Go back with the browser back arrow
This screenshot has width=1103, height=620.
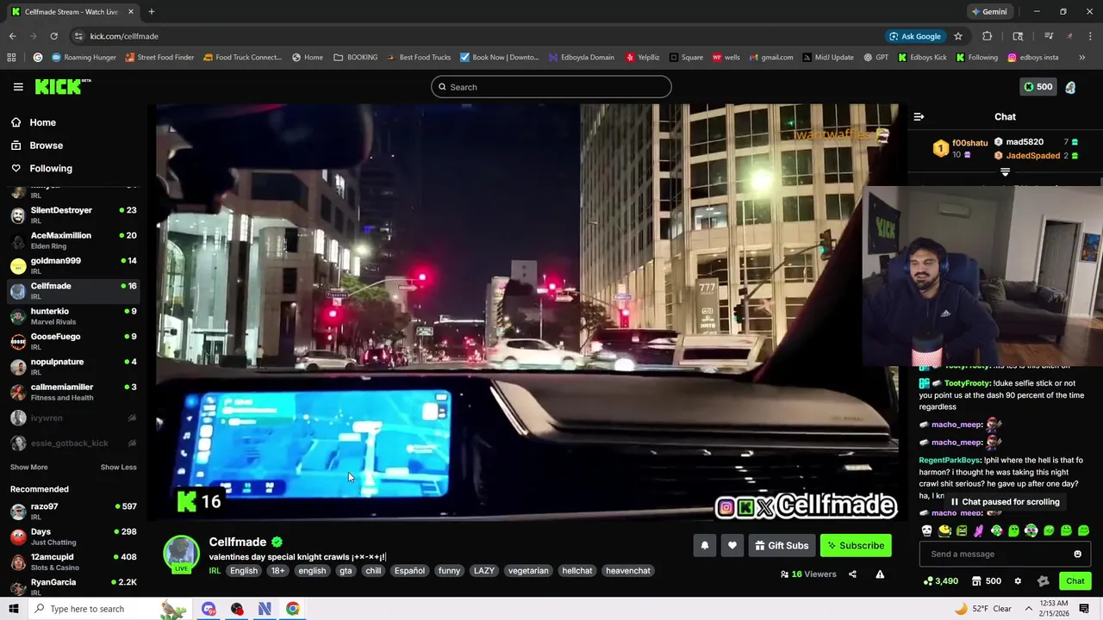click(12, 36)
